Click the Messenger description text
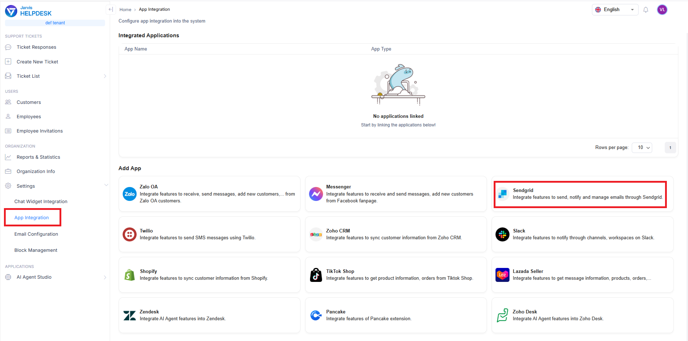The width and height of the screenshot is (688, 341). (400, 197)
